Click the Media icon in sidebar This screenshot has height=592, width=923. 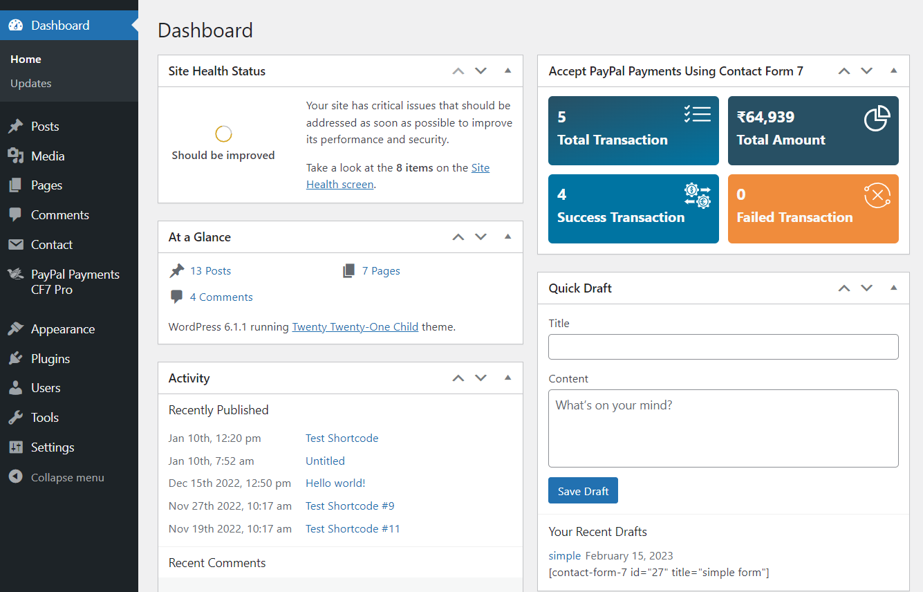15,156
